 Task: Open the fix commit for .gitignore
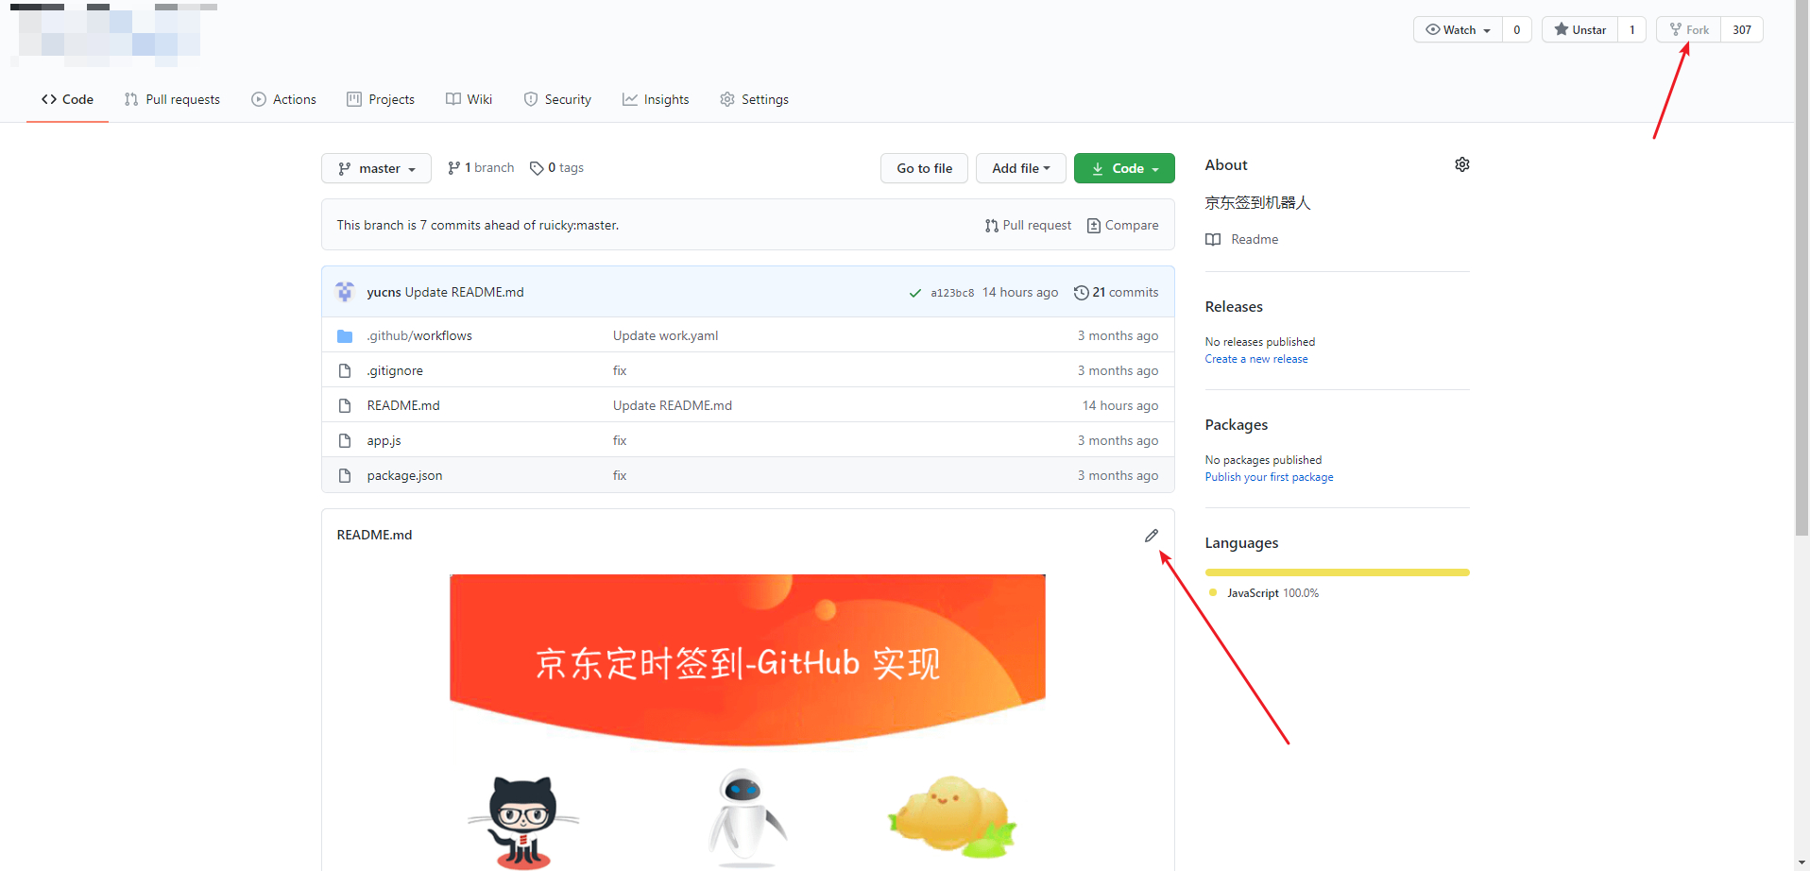pyautogui.click(x=620, y=370)
